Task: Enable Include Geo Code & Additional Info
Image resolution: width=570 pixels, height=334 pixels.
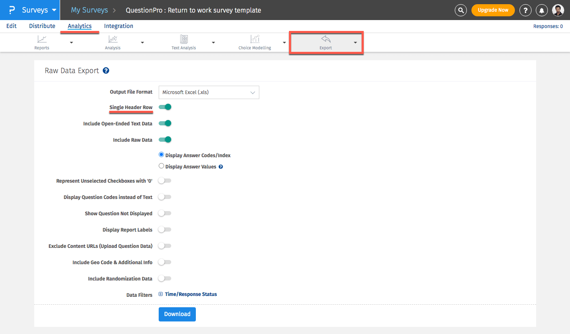Action: [165, 262]
